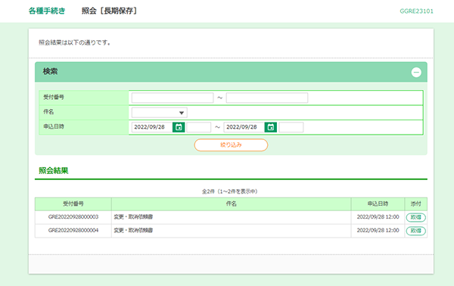Screen dimensions: 454x286
Task: Click the first 受付番号 input field
Action: [173, 98]
